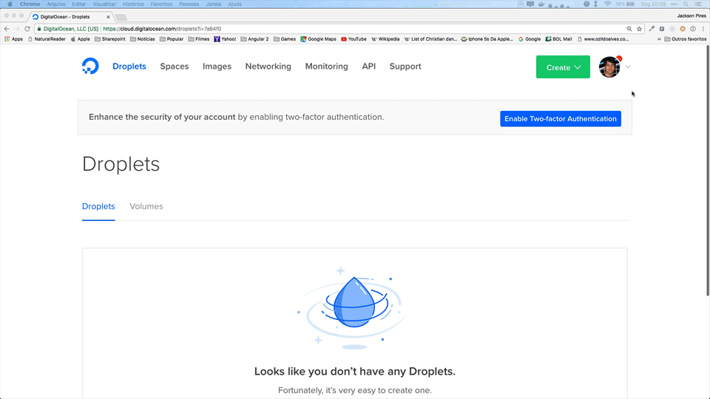The image size is (710, 399).
Task: Open the Sharepoint bookmark folder
Action: click(x=110, y=39)
